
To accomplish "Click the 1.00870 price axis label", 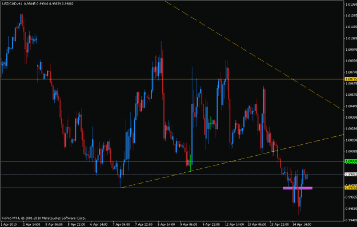I will (x=351, y=60).
